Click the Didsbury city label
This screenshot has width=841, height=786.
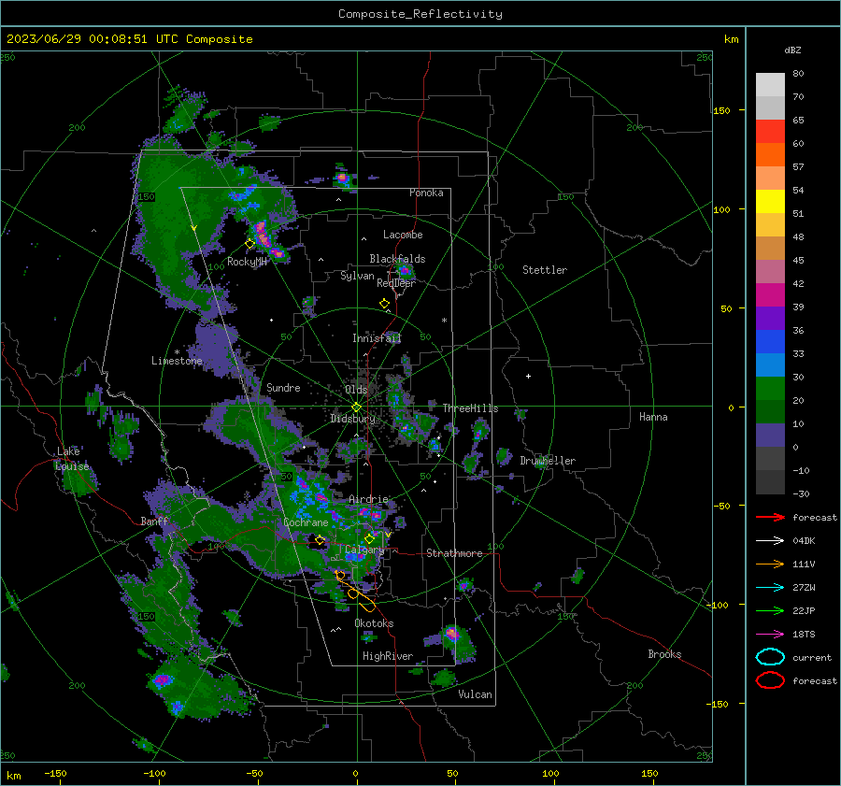pyautogui.click(x=352, y=419)
